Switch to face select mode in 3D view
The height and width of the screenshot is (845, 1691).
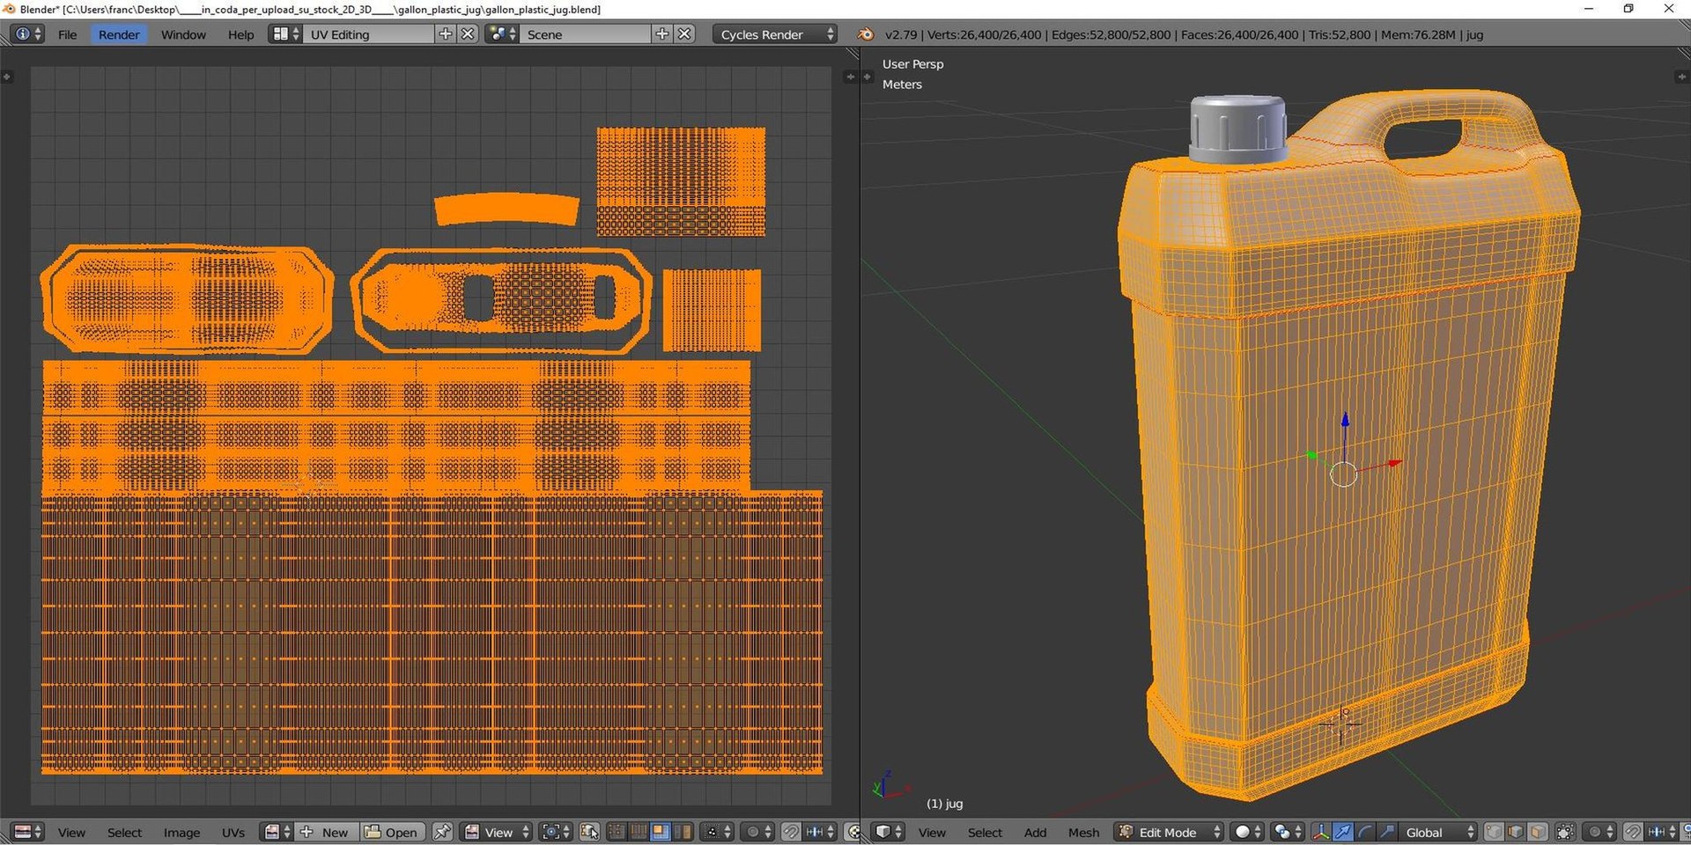[x=1538, y=832]
